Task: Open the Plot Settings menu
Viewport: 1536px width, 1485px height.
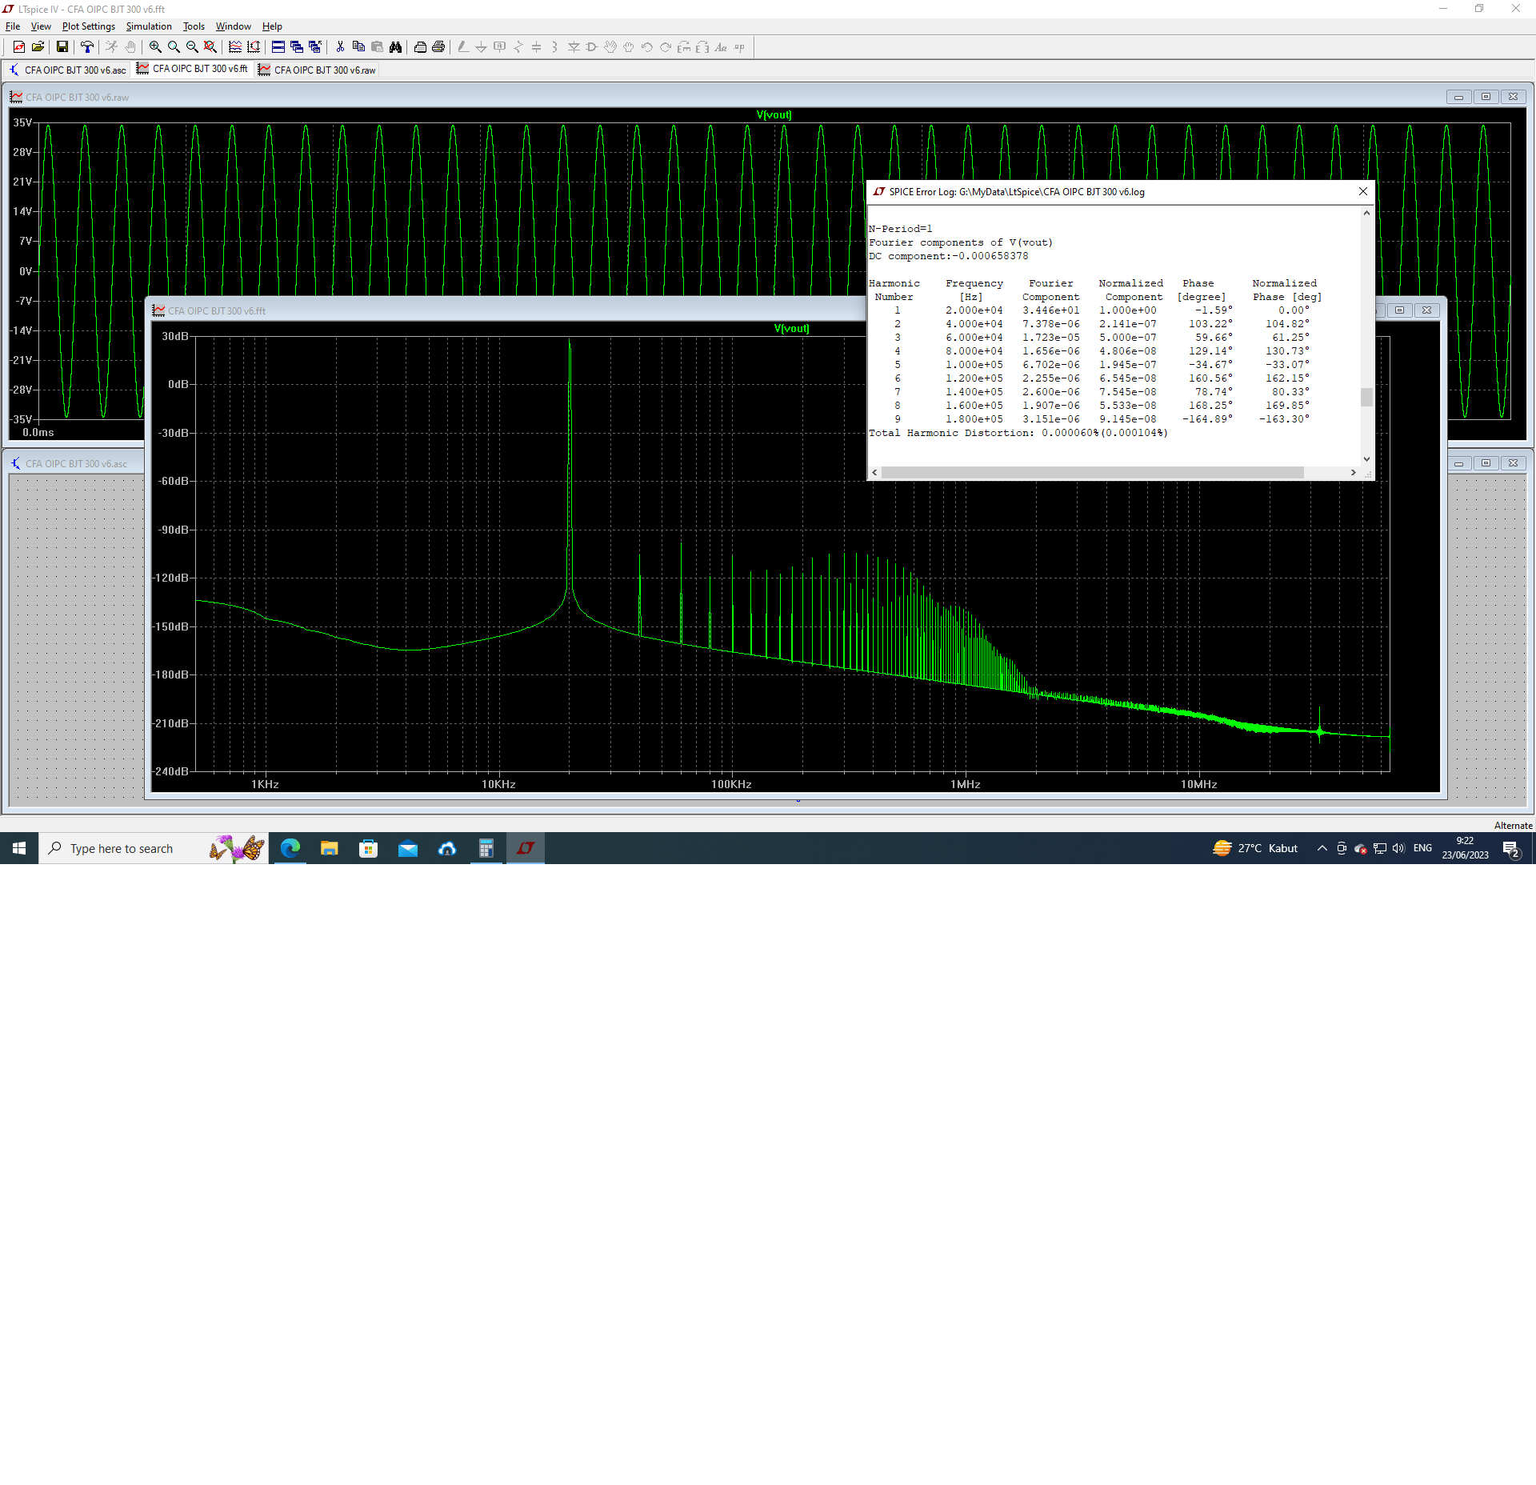Action: pyautogui.click(x=89, y=26)
